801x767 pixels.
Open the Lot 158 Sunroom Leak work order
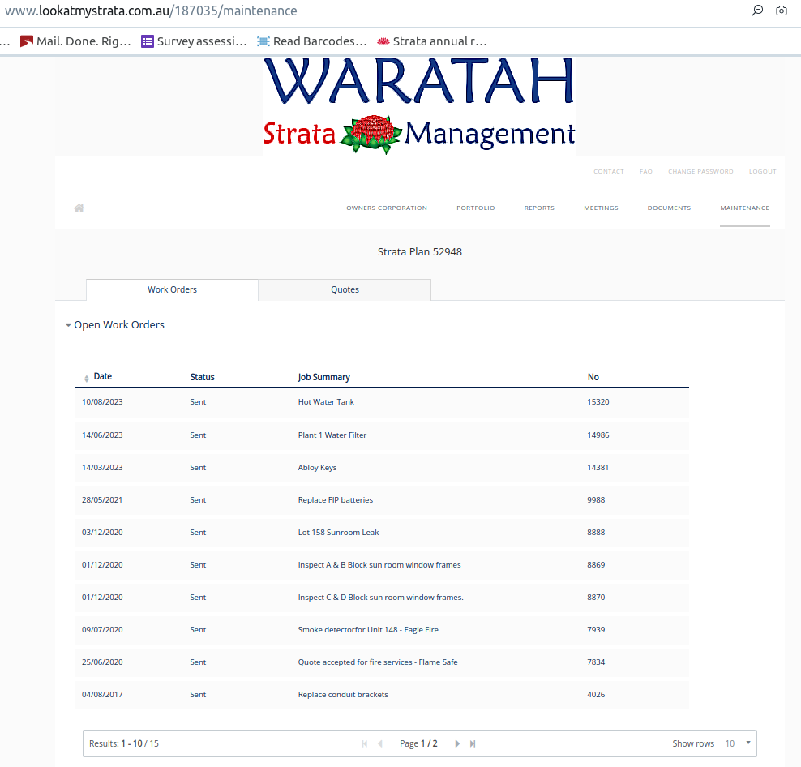338,533
